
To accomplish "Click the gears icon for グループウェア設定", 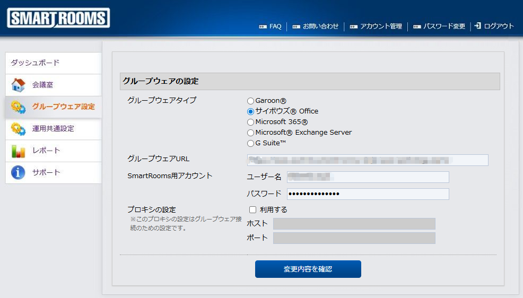I will tap(18, 107).
